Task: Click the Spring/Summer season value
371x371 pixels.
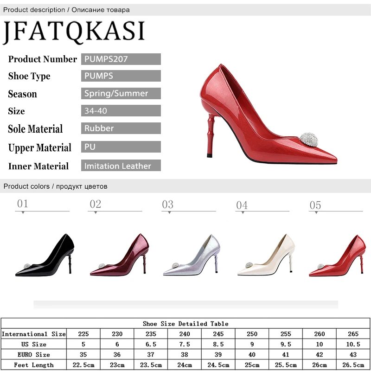Action: click(x=121, y=93)
